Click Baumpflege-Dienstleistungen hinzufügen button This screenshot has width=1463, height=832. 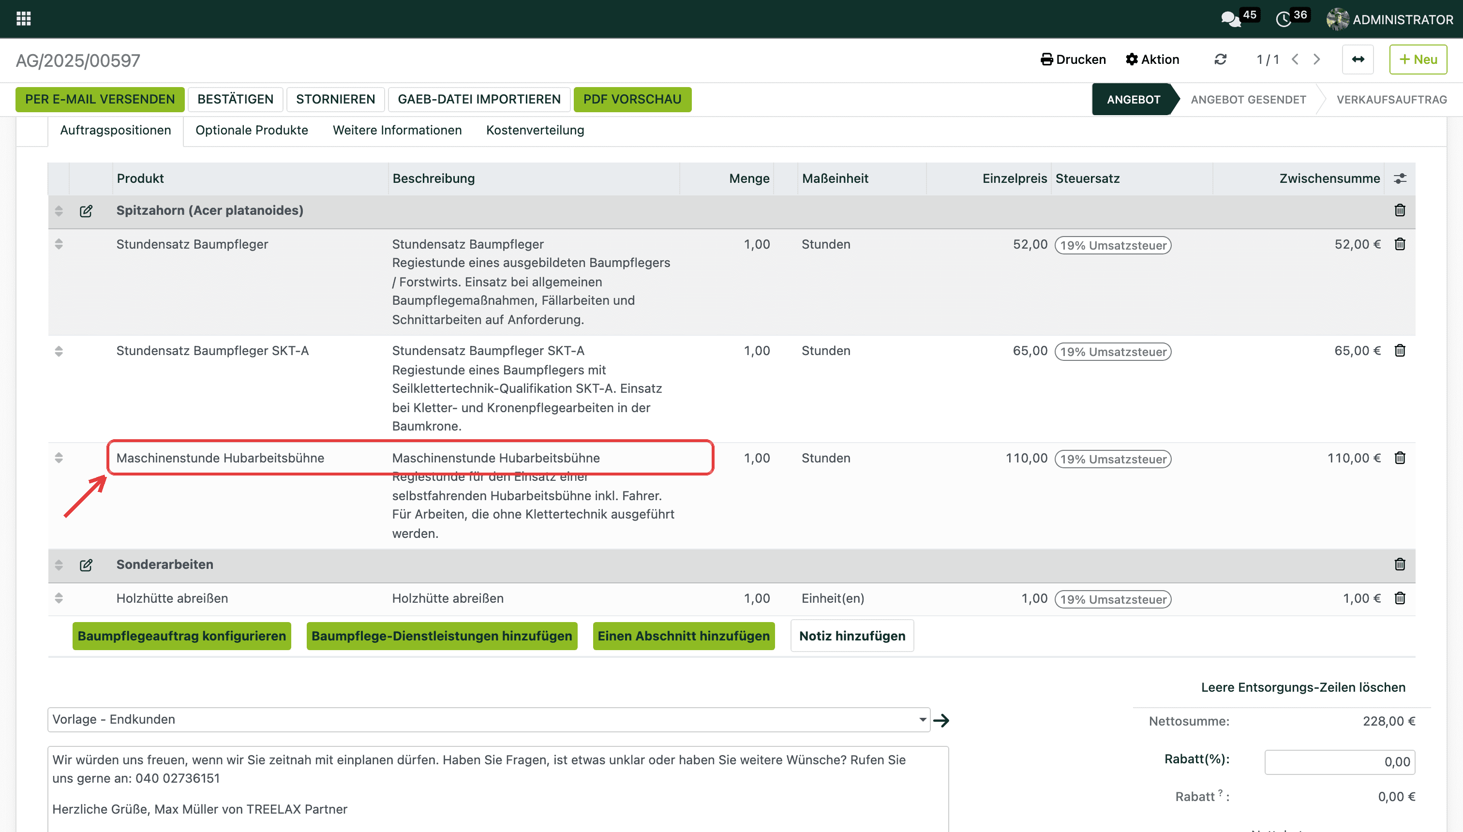click(442, 636)
